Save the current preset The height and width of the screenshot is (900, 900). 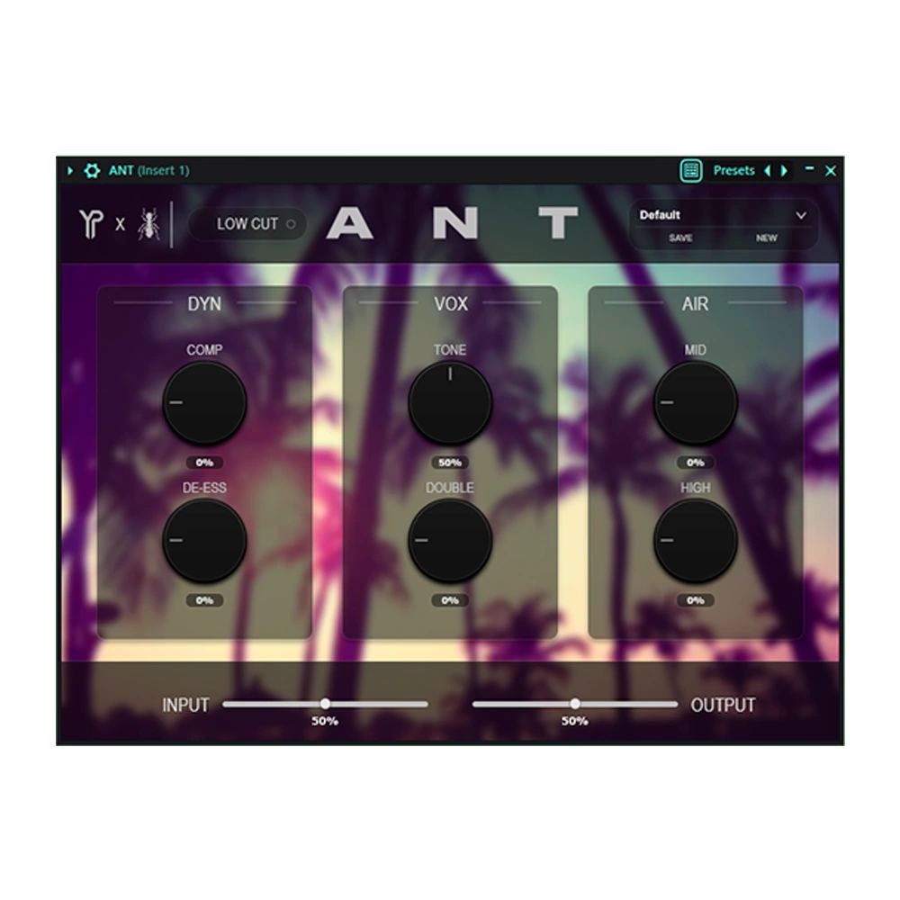point(680,238)
